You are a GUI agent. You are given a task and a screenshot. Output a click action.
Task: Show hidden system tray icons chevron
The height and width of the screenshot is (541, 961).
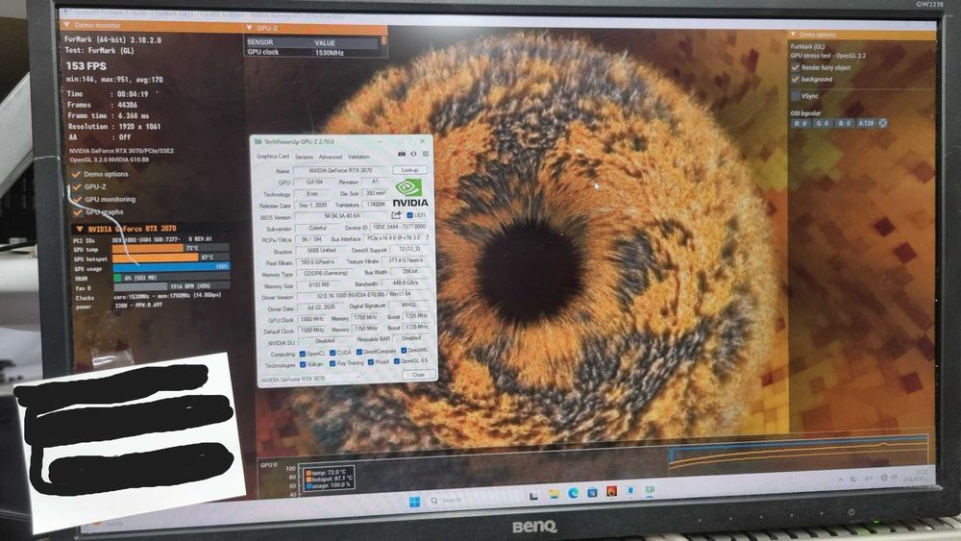pyautogui.click(x=840, y=480)
